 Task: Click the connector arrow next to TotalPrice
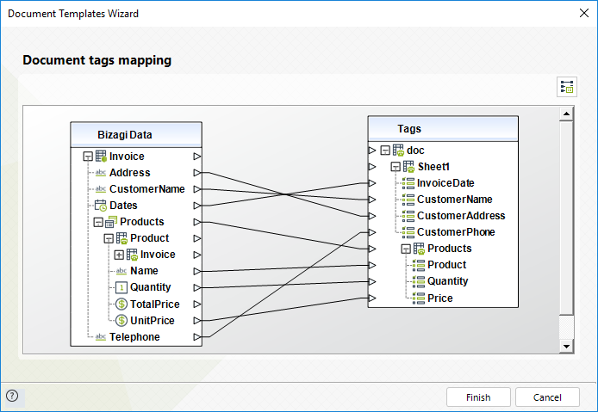point(196,304)
